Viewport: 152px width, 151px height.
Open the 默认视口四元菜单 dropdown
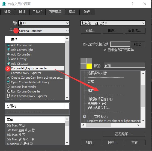tap(113, 23)
